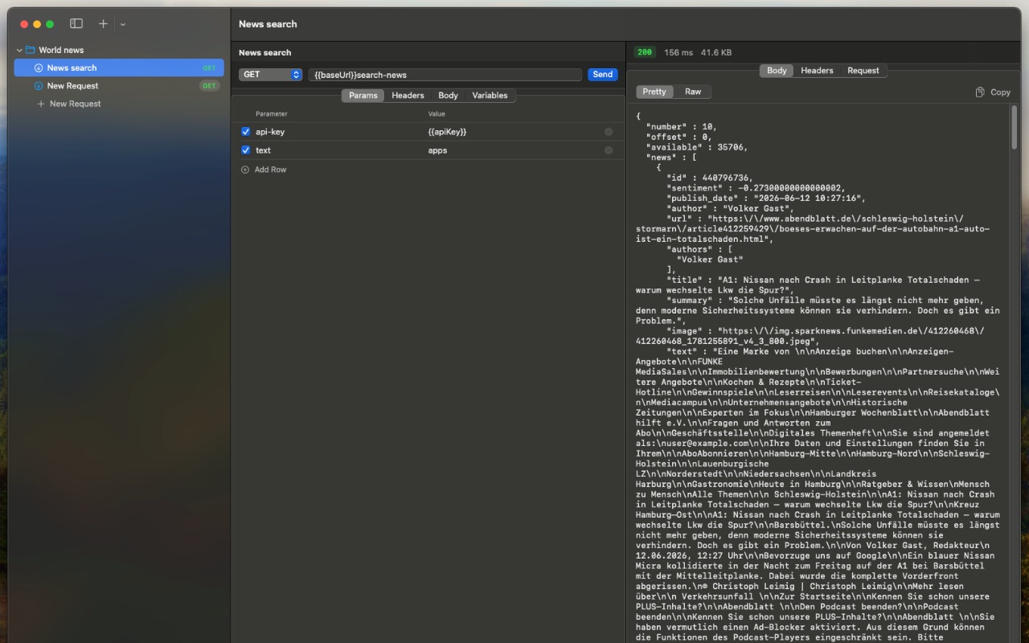Click the 200 status code badge
Image resolution: width=1029 pixels, height=643 pixels.
[x=645, y=52]
